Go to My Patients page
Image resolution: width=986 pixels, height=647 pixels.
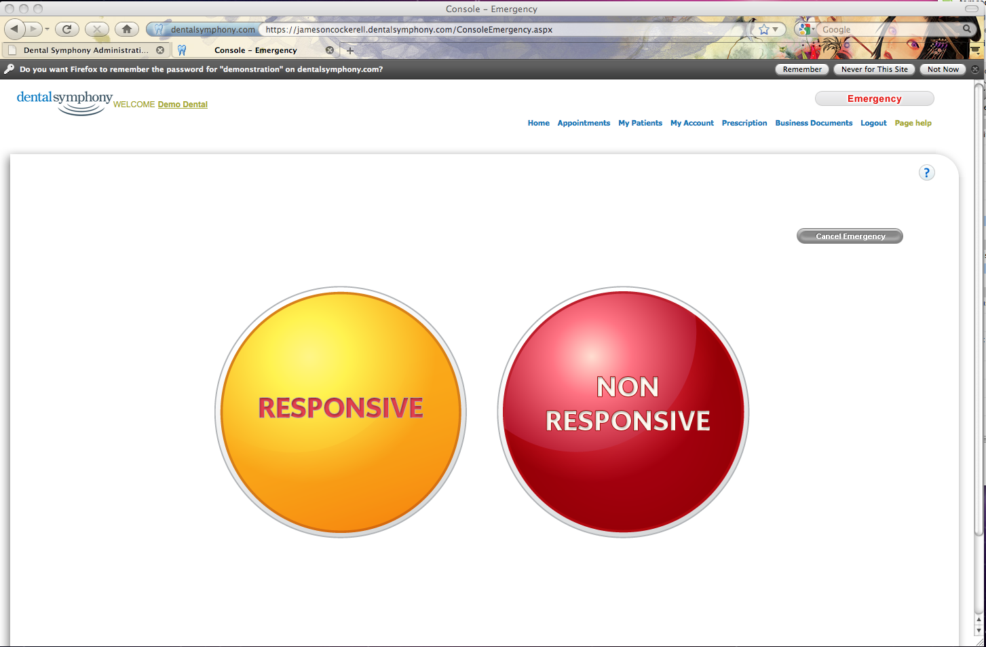[x=640, y=123]
